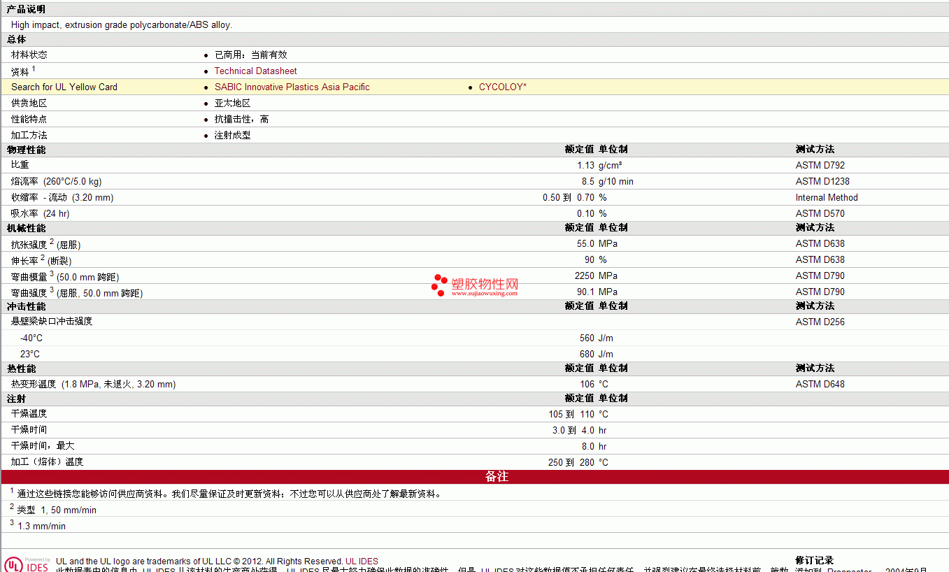949x572 pixels.
Task: Select the '类型 1, 50 mm/min' footnote
Action: tap(57, 510)
